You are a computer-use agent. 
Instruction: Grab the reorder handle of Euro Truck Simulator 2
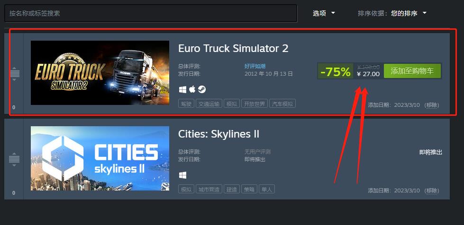[x=14, y=73]
